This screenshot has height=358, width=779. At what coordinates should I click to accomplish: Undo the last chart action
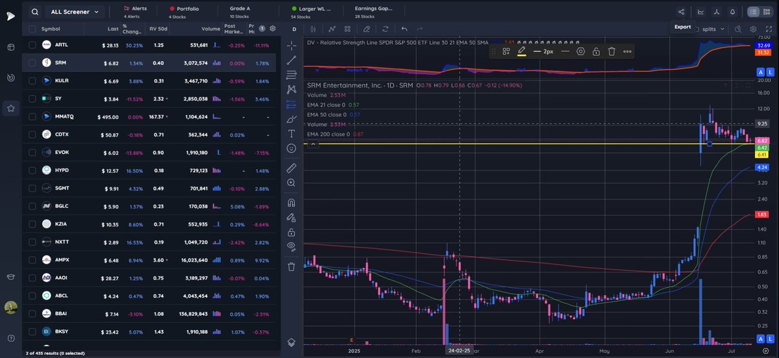pyautogui.click(x=404, y=29)
